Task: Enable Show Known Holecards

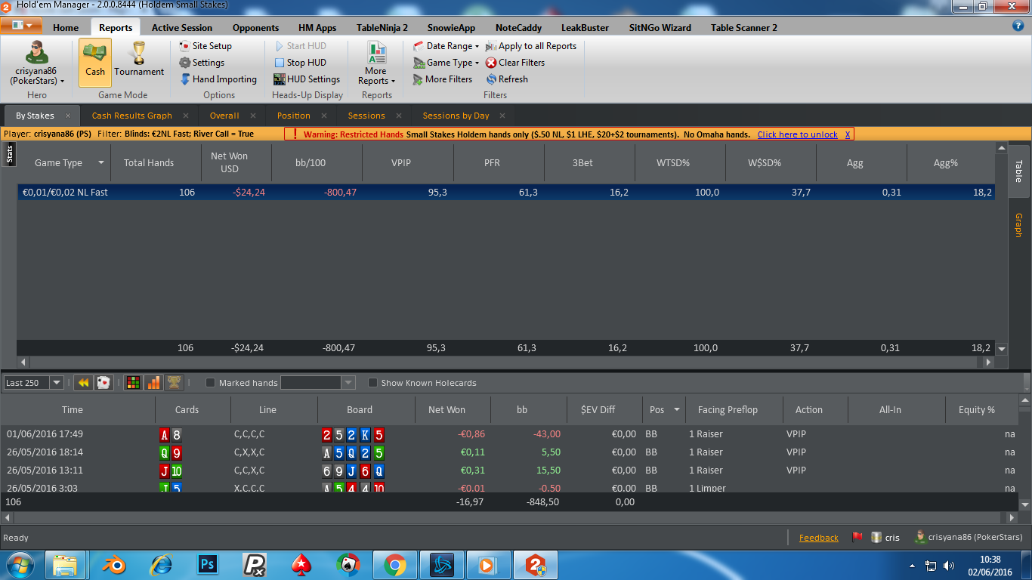Action: click(373, 383)
